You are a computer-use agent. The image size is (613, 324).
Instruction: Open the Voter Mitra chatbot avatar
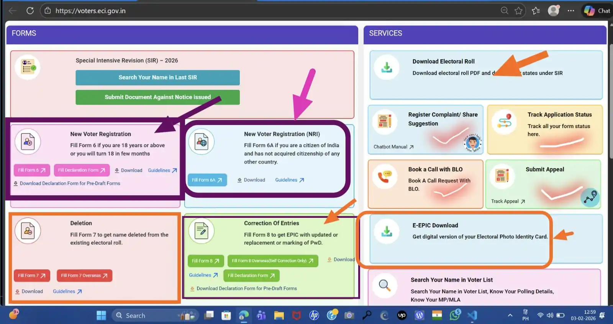(472, 143)
